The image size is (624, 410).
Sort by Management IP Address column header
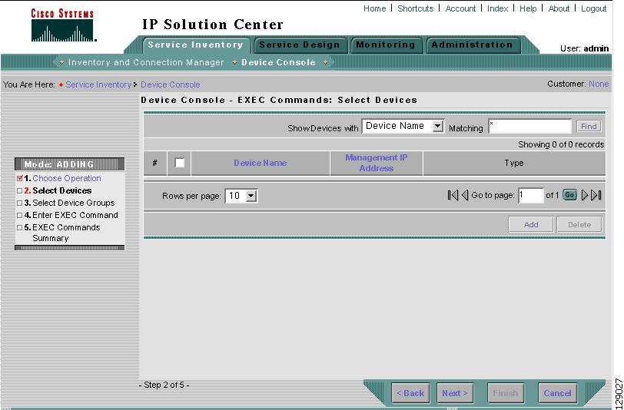(376, 163)
